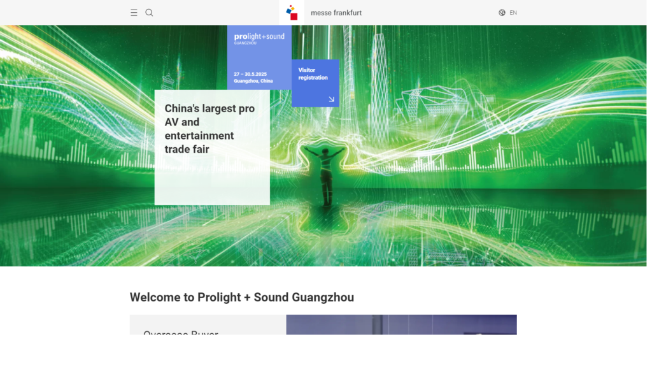Open language options via the globe control

502,12
